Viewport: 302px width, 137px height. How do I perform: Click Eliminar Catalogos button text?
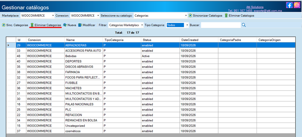point(241,16)
